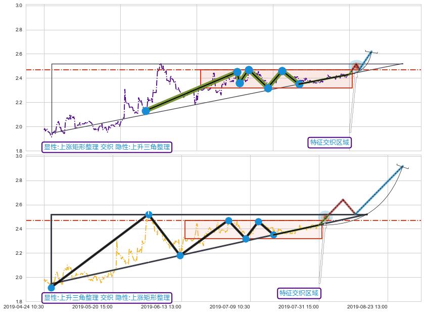Image resolution: width=424 pixels, height=313 pixels.
Task: Select the 特征交织区域 label in bottom chart
Action: click(x=299, y=293)
